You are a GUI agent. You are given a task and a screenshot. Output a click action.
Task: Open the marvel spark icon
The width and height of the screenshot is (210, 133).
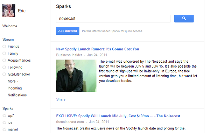4,129
